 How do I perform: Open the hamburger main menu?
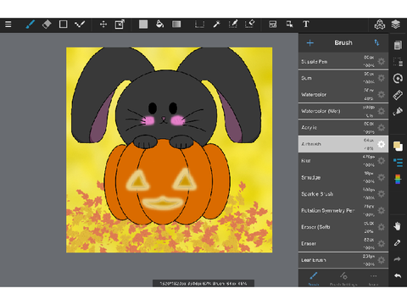click(8, 25)
